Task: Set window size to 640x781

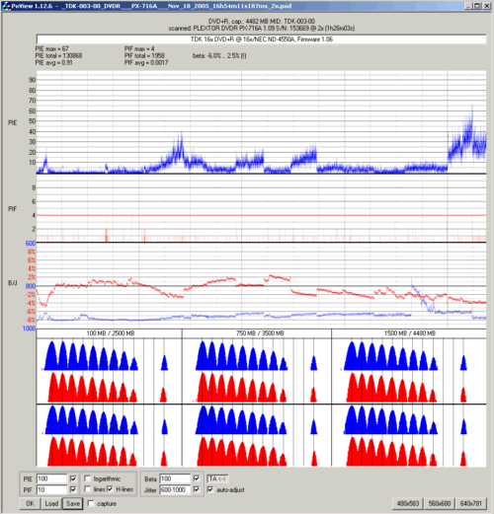Action: pos(471,503)
